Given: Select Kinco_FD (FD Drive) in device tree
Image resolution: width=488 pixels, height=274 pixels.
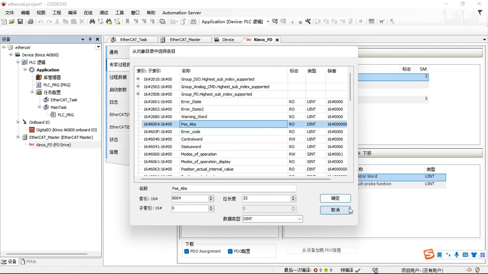Looking at the screenshot, I should [x=53, y=145].
